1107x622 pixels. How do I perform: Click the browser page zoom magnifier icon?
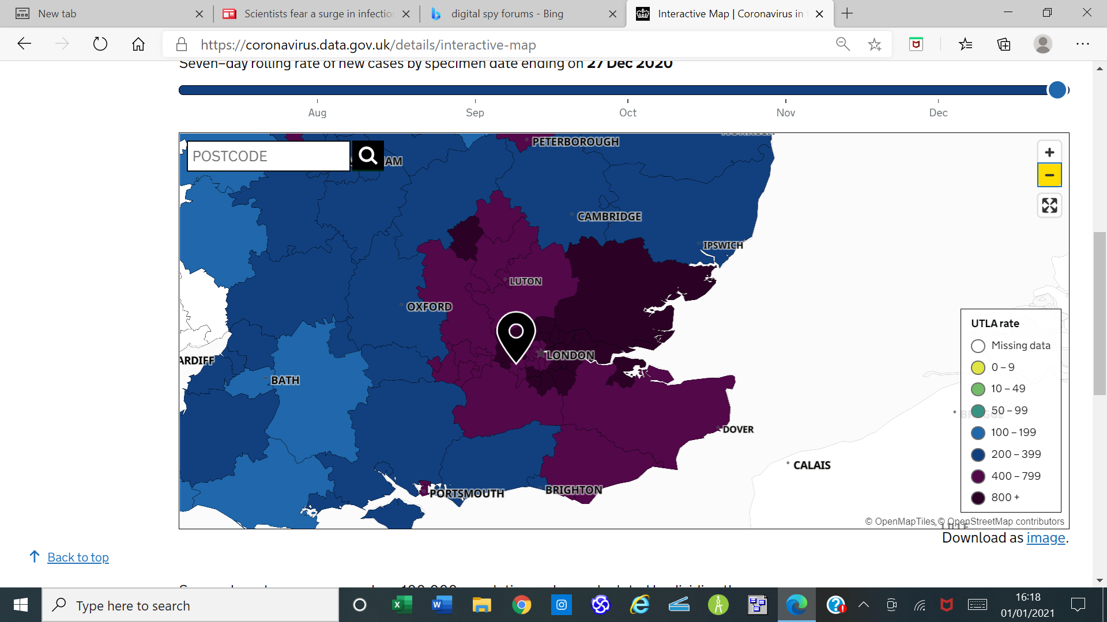coord(843,44)
